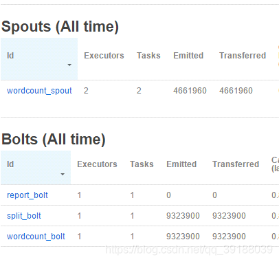
Task: Sort Bolts table by Id column
Action: 36,168
